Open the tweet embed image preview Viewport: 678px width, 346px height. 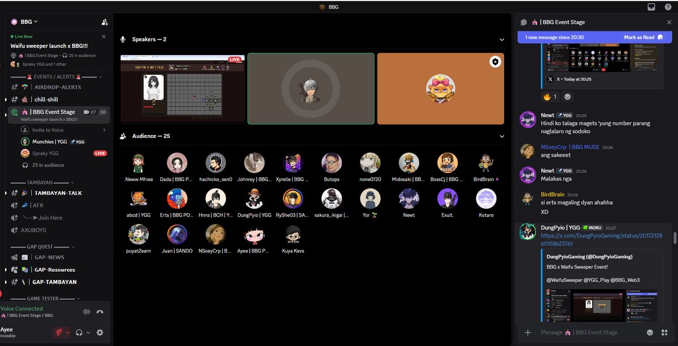point(602,305)
